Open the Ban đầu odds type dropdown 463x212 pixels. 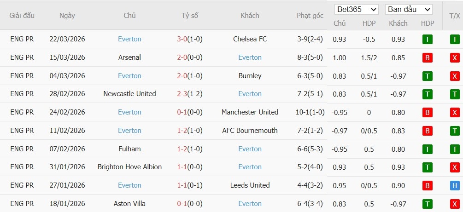[x=408, y=9]
